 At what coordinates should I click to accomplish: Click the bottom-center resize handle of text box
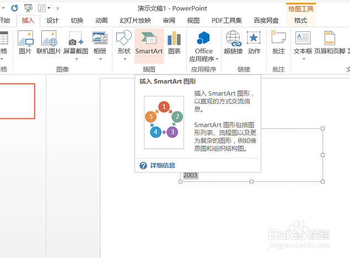(x=251, y=181)
